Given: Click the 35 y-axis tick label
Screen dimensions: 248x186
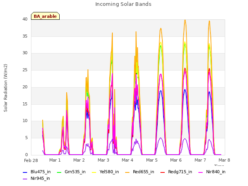Looking at the screenshot, I should pos(25,36).
